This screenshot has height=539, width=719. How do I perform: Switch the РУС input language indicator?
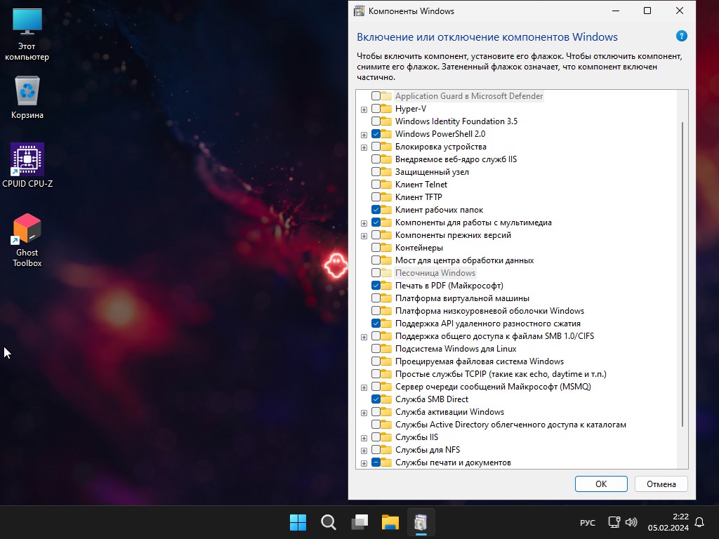[x=588, y=522]
